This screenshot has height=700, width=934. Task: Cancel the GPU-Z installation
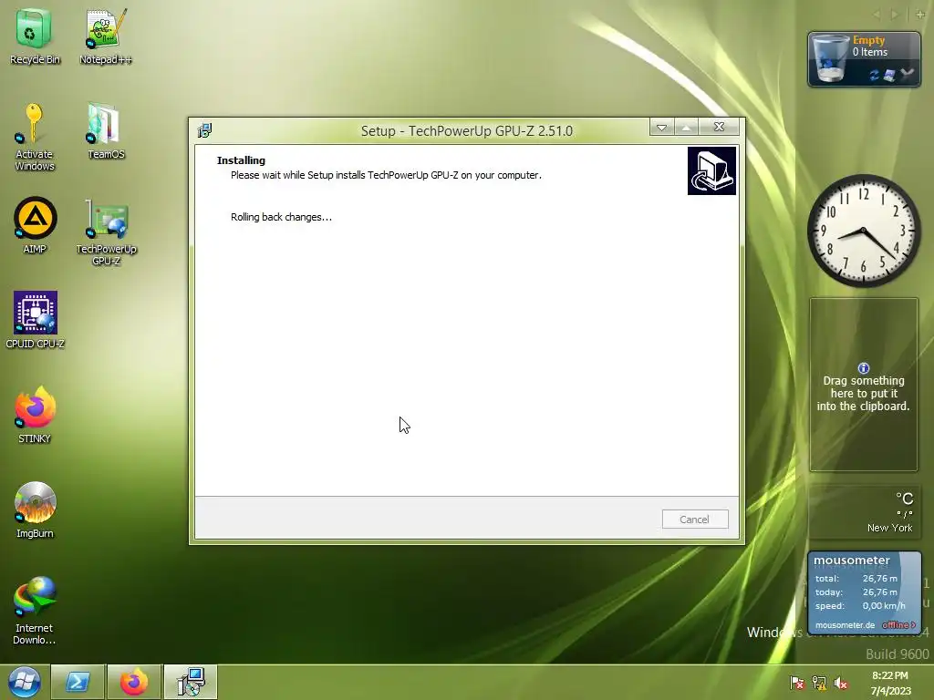pyautogui.click(x=694, y=519)
